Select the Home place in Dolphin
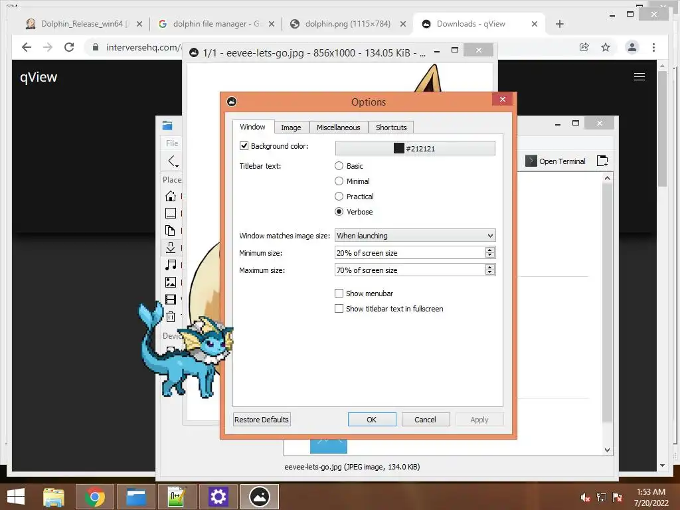The width and height of the screenshot is (680, 510). (x=171, y=196)
